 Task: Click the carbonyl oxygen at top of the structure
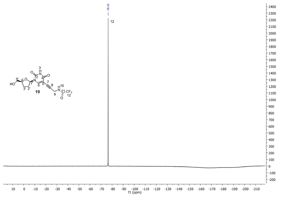point(39,67)
